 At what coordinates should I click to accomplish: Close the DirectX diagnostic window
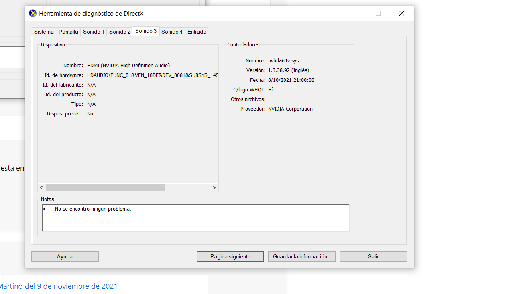point(401,13)
